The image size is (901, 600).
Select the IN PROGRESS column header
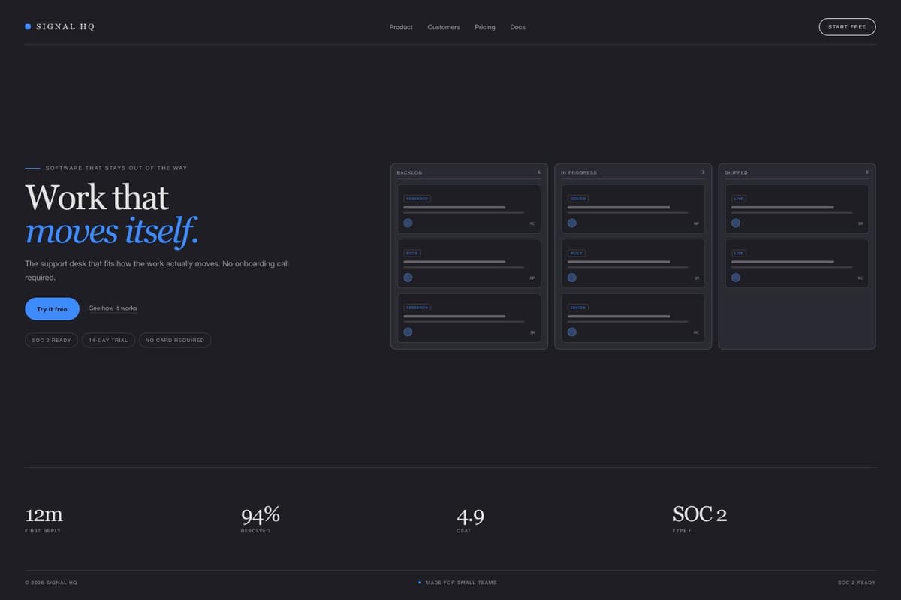pos(579,172)
